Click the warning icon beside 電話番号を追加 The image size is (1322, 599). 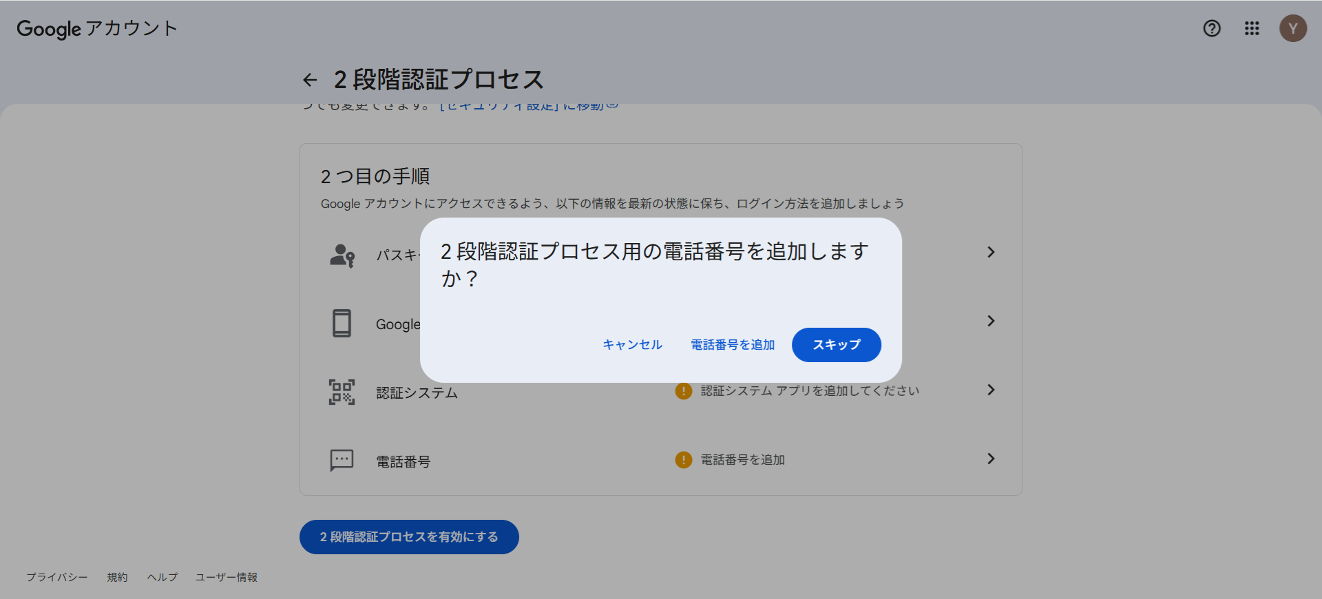683,459
